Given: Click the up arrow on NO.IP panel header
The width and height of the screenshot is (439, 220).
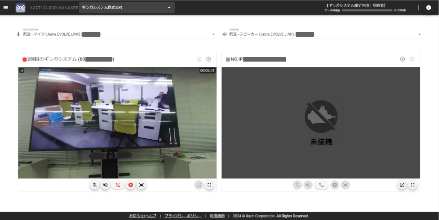Looking at the screenshot, I should click(x=402, y=59).
